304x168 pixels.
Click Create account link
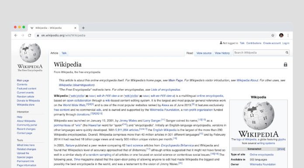click(x=272, y=43)
